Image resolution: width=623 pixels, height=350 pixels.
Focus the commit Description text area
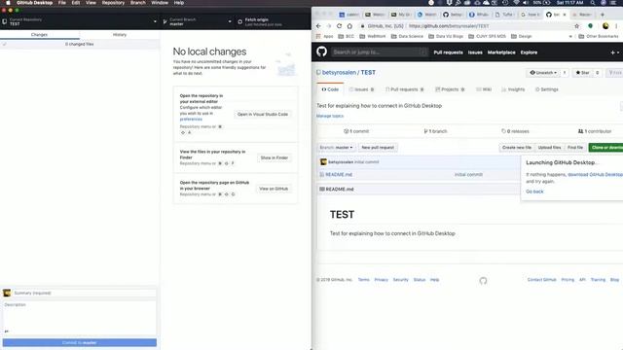coord(80,314)
